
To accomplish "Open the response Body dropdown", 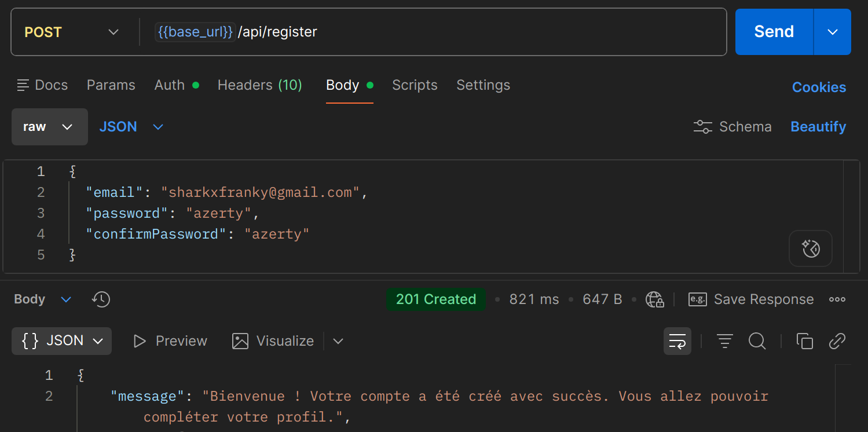I will click(42, 299).
